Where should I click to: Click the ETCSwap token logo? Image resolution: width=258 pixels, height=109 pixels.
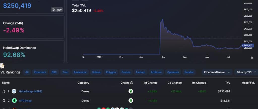point(14,101)
